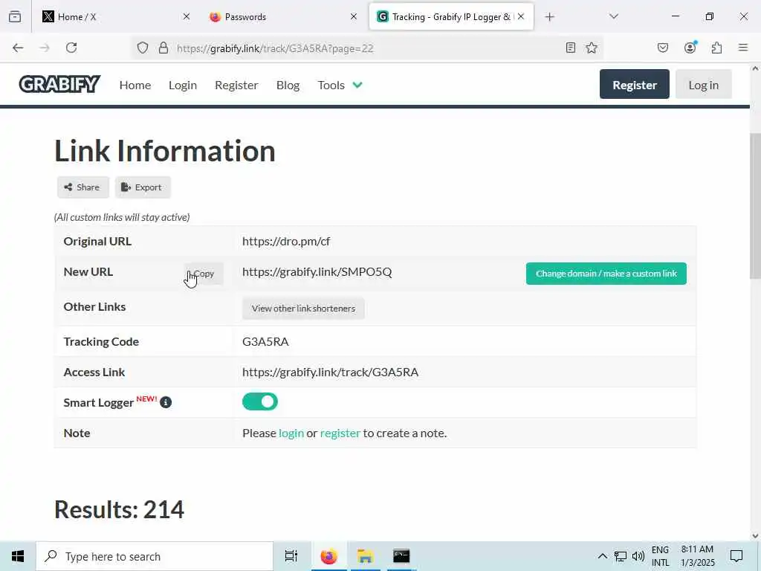Click the Share button
Image resolution: width=761 pixels, height=571 pixels.
[83, 187]
